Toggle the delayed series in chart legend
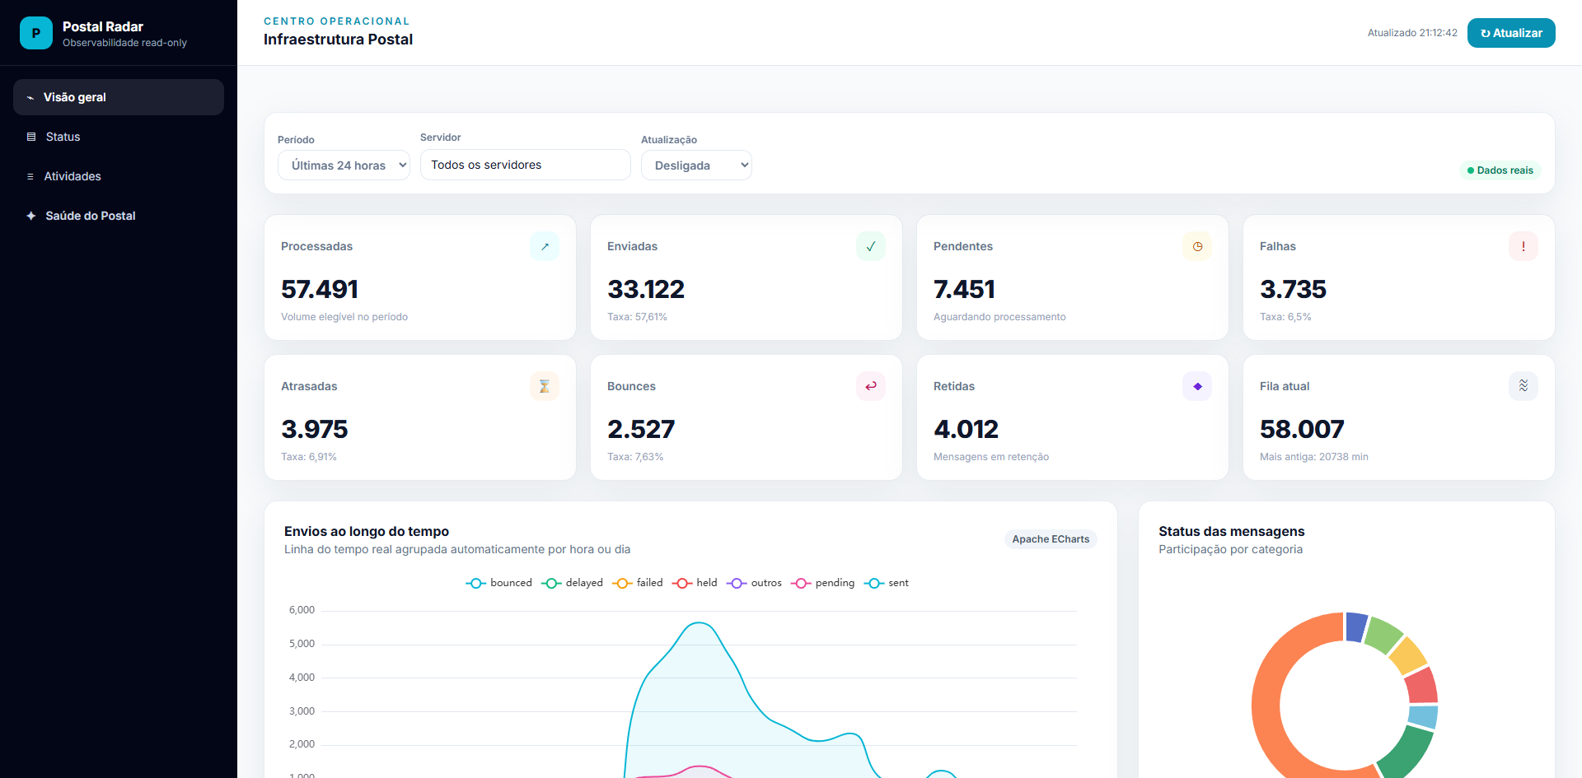 pyautogui.click(x=573, y=583)
